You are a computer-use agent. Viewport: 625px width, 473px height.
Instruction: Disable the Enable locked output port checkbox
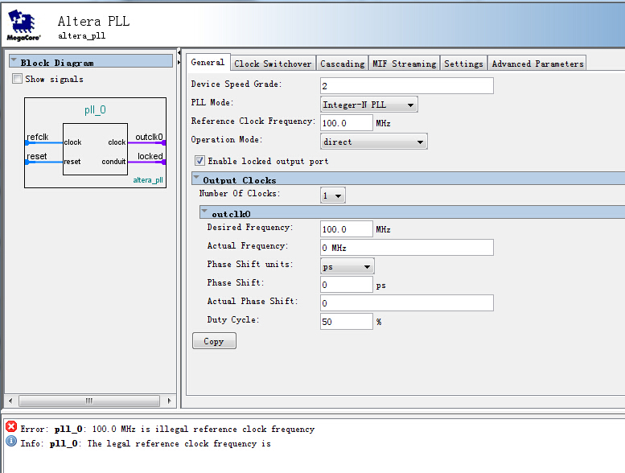click(x=199, y=161)
